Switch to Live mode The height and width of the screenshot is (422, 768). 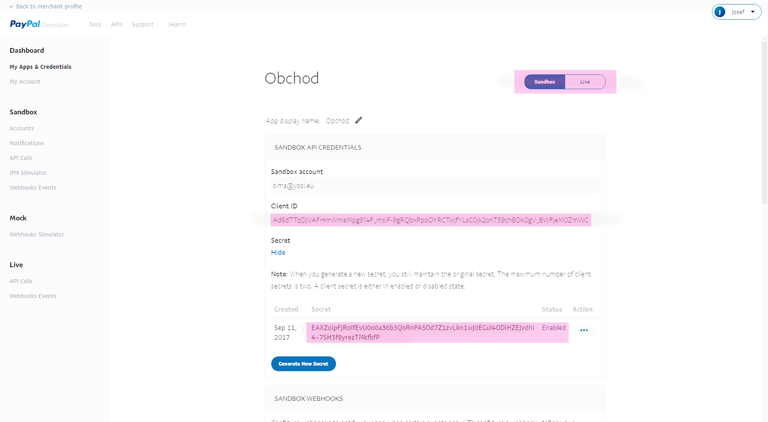click(585, 82)
